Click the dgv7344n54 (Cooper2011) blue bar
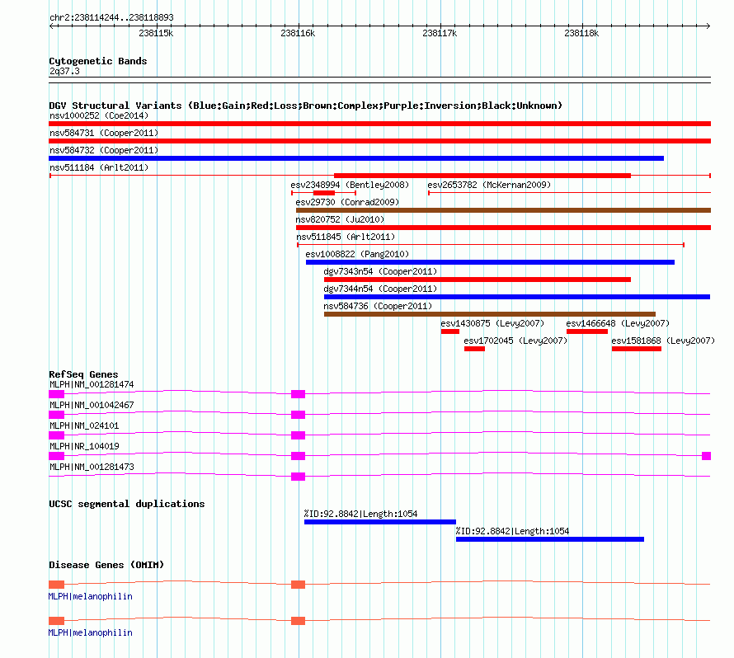Viewport: 734px width, 658px height. [517, 297]
